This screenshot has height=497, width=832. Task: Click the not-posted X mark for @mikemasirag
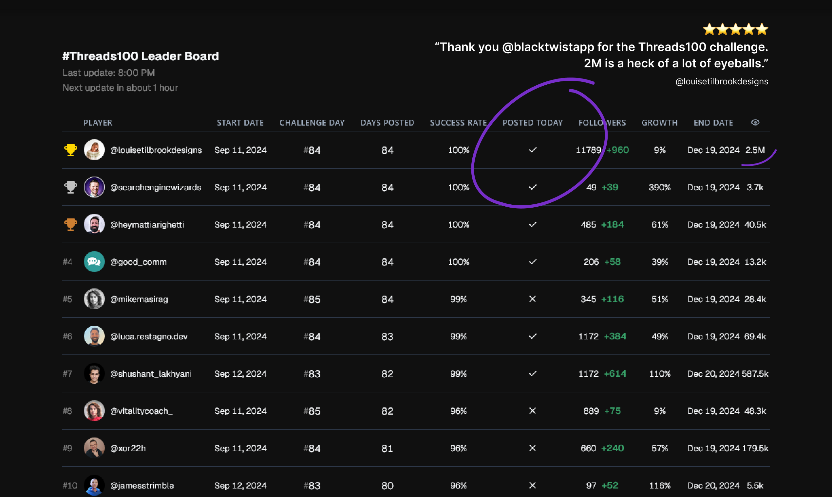click(x=532, y=299)
